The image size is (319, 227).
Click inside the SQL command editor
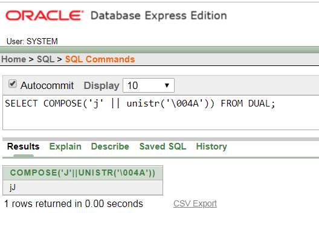[161, 112]
